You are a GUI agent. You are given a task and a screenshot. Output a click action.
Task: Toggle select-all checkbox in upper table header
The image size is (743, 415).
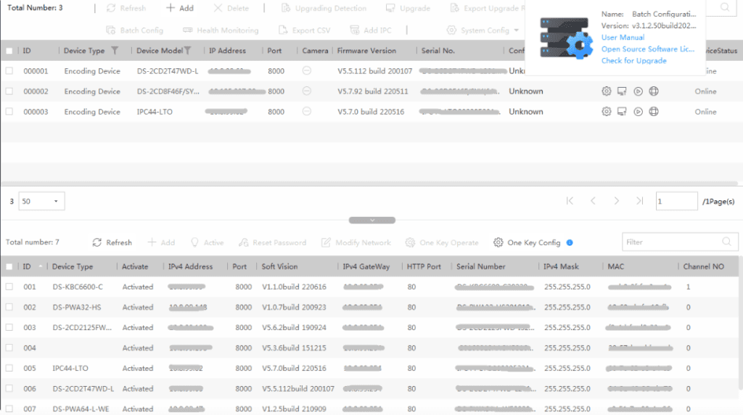[9, 51]
